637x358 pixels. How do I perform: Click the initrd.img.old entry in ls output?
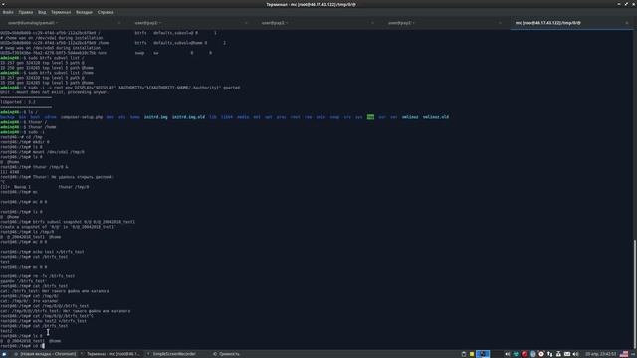188,117
